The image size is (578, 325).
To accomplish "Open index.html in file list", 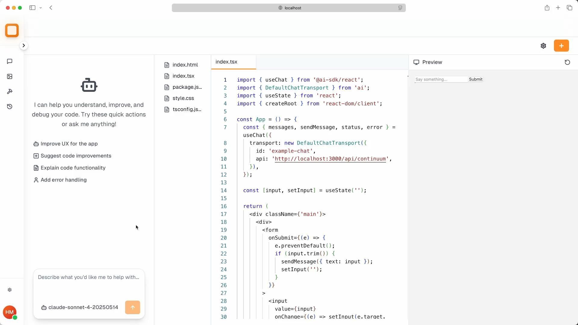I will coord(185,65).
